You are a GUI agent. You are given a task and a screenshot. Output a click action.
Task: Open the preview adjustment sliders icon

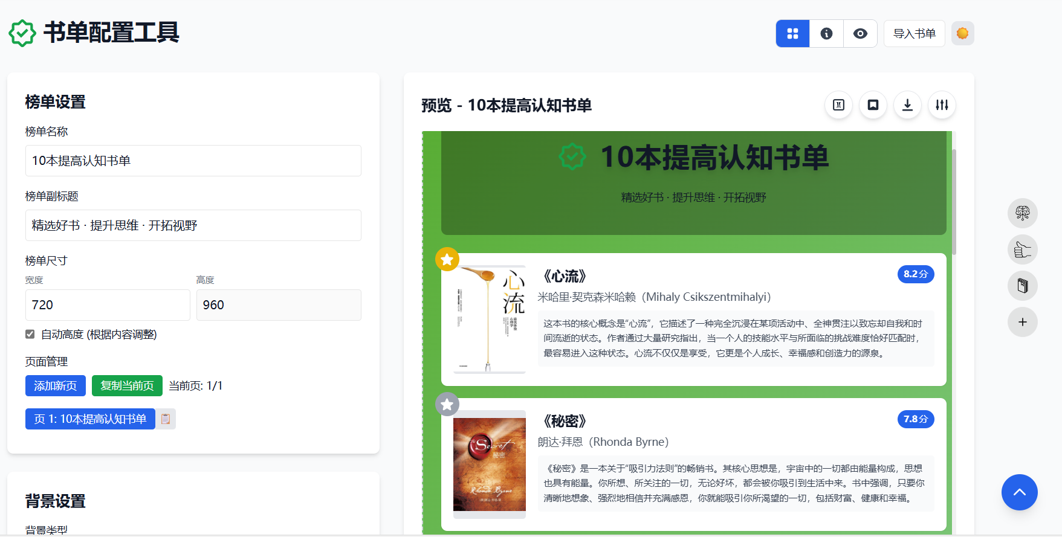click(942, 105)
